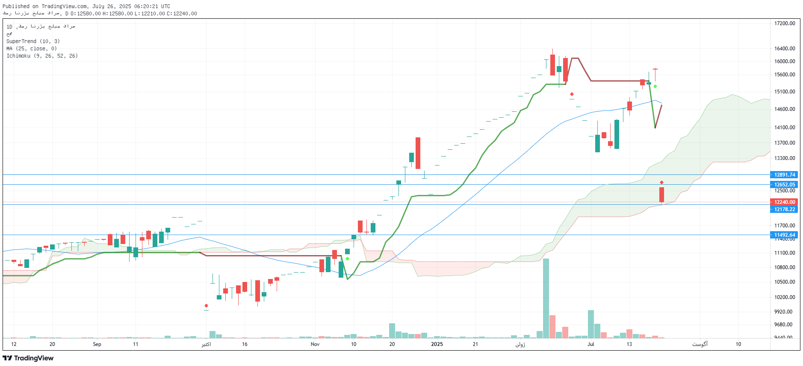
Task: Click the 12178.22 price level label
Action: tap(784, 209)
